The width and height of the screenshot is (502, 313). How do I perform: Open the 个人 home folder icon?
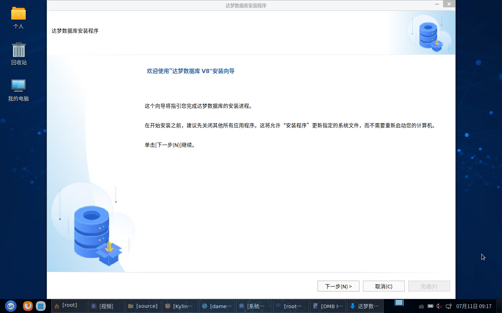click(x=18, y=17)
